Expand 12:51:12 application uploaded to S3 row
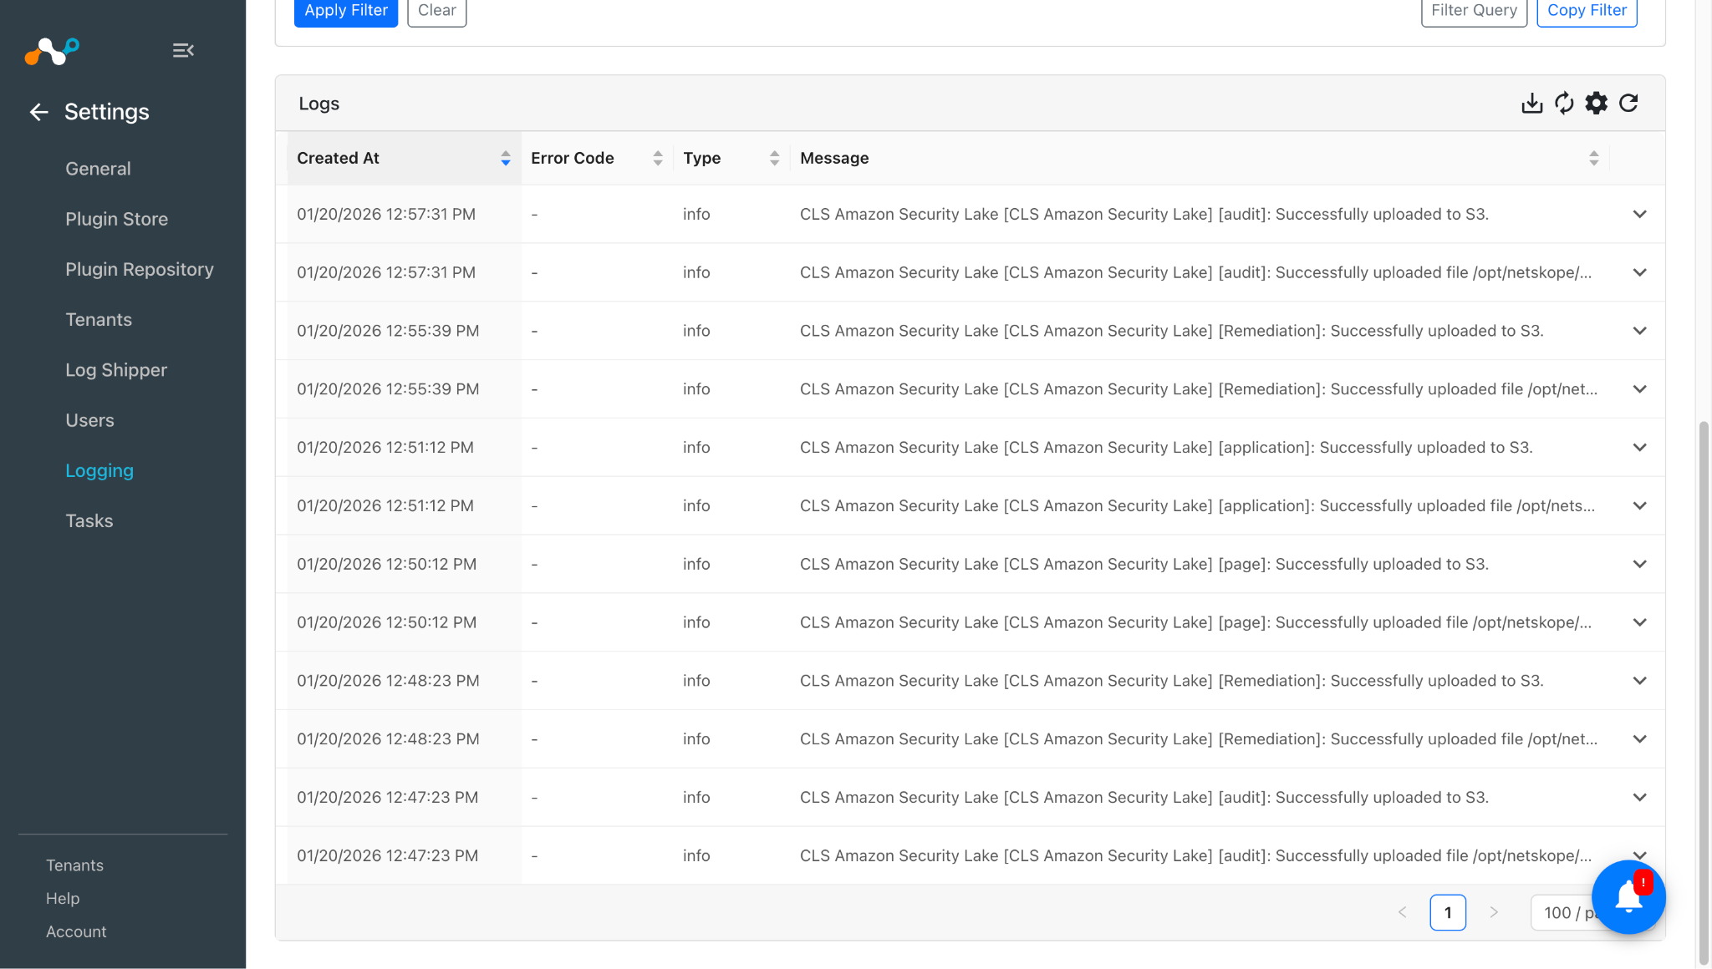This screenshot has height=969, width=1712. (1639, 447)
